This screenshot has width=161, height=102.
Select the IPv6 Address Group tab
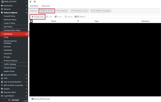click(79, 11)
